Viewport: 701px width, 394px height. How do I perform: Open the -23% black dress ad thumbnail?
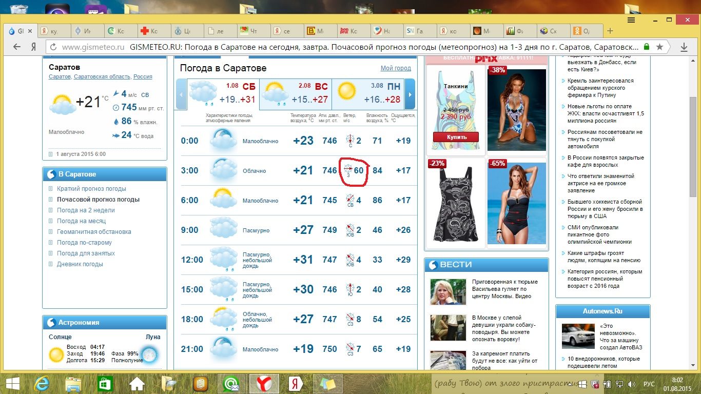456,203
